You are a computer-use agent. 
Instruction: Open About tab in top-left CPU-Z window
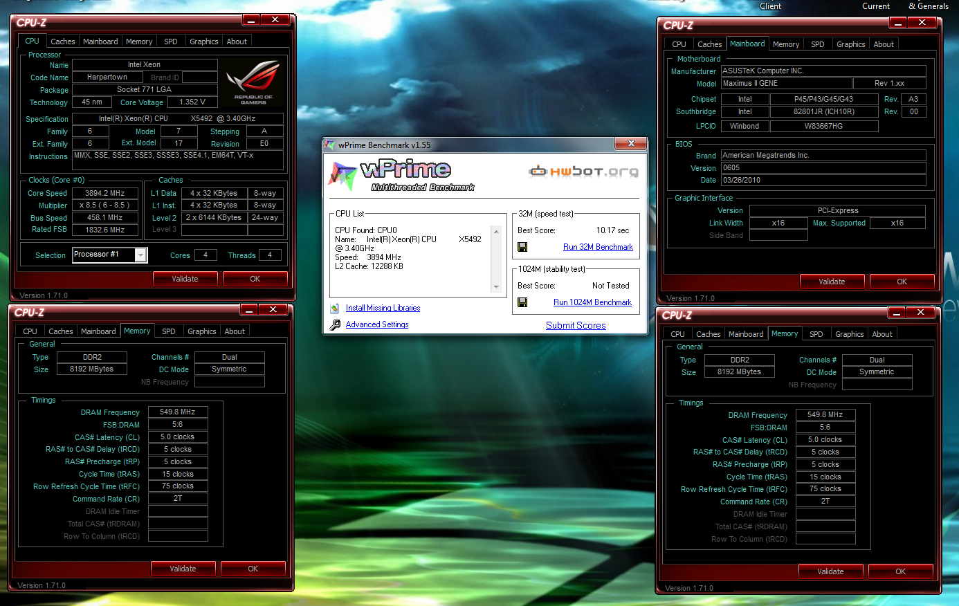click(x=237, y=42)
